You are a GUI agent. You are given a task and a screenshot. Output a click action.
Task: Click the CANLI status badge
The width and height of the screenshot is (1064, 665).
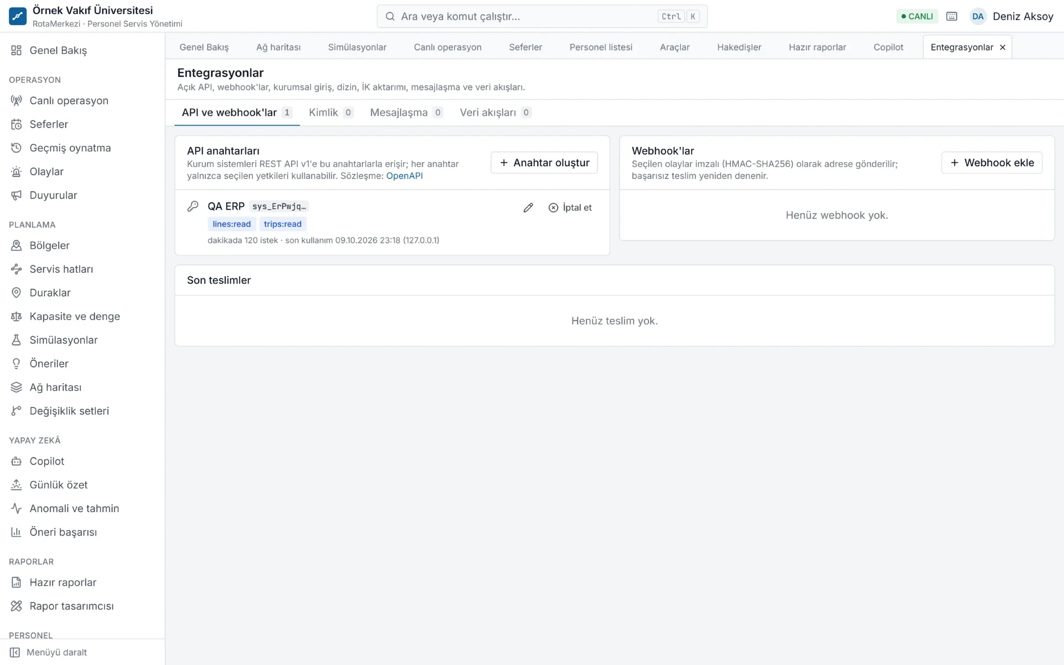(x=917, y=16)
